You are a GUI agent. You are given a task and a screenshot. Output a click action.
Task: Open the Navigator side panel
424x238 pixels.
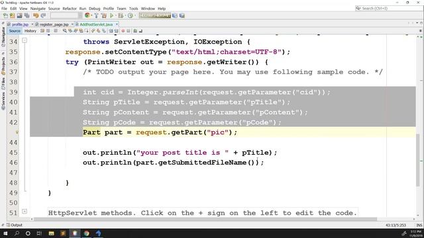pyautogui.click(x=3, y=37)
